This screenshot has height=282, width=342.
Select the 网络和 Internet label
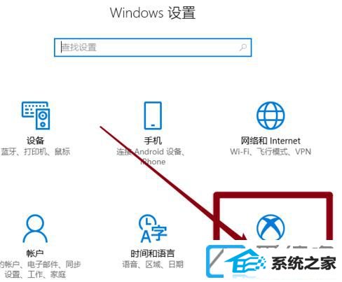[x=271, y=141]
